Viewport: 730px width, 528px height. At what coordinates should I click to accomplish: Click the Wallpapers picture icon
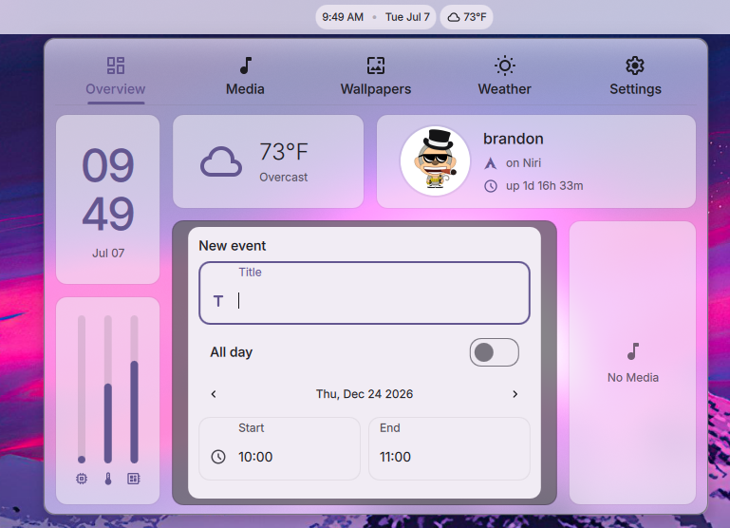[x=376, y=66]
